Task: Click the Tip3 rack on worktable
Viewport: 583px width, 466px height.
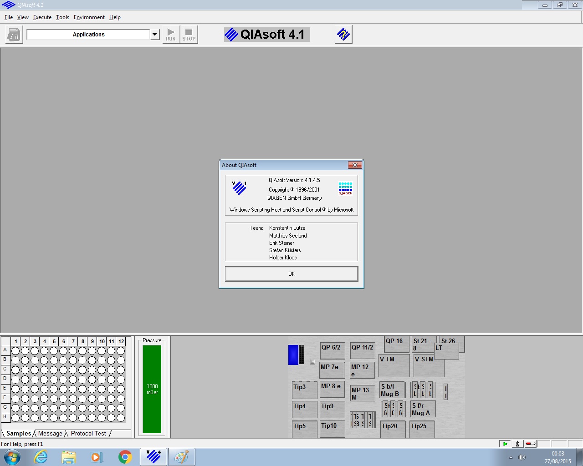Action: pos(305,390)
